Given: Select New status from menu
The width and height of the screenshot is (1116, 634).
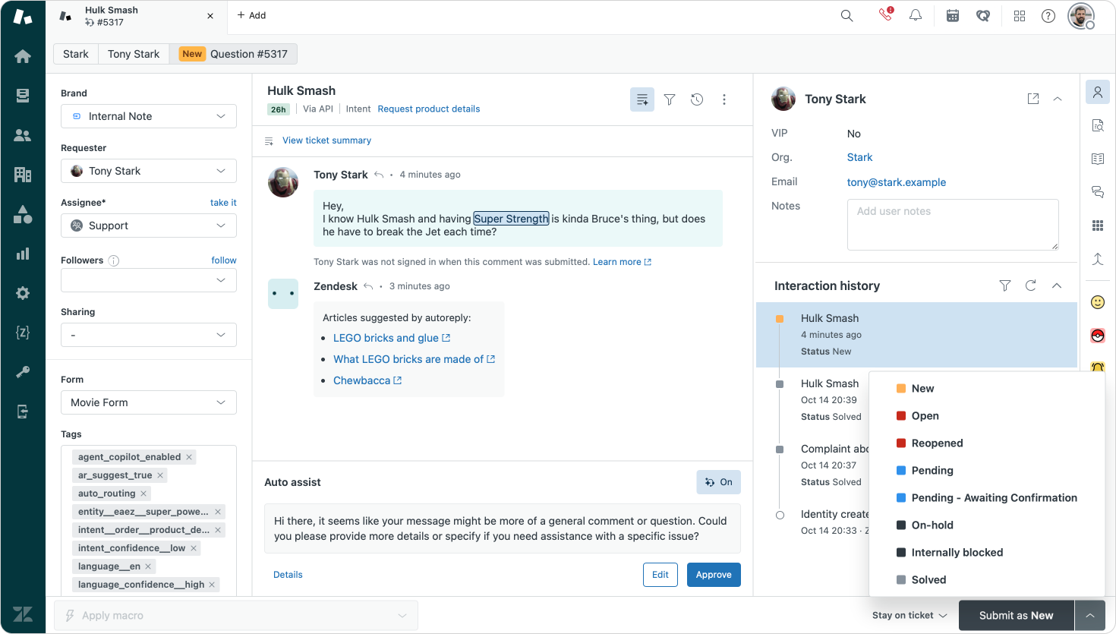Looking at the screenshot, I should coord(987,389).
